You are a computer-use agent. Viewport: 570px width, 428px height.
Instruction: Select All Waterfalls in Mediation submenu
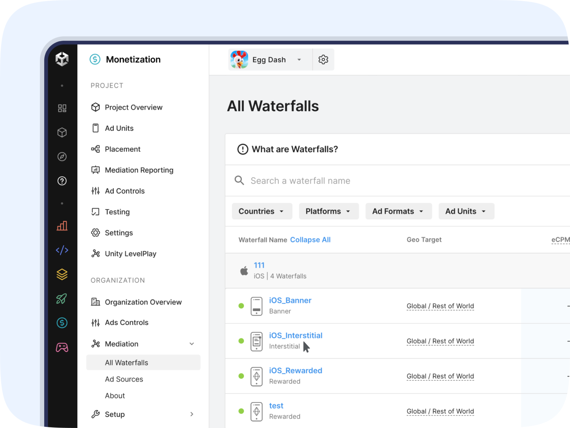pyautogui.click(x=143, y=362)
